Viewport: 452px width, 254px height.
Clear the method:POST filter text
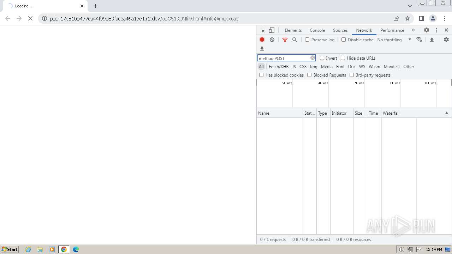pyautogui.click(x=313, y=58)
